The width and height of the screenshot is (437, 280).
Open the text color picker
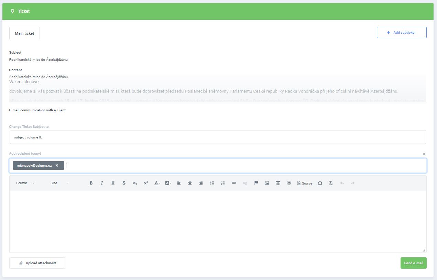pos(157,183)
